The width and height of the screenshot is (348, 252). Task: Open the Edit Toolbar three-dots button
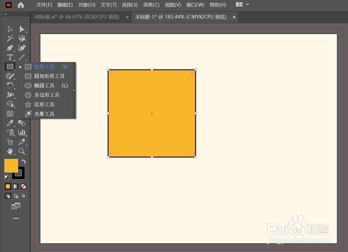coord(16,218)
